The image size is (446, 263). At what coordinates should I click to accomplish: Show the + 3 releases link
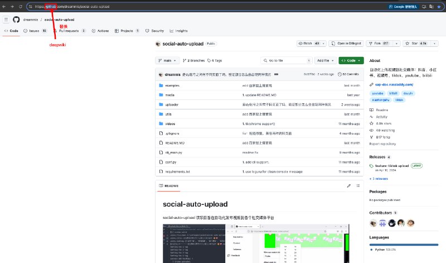(379, 179)
